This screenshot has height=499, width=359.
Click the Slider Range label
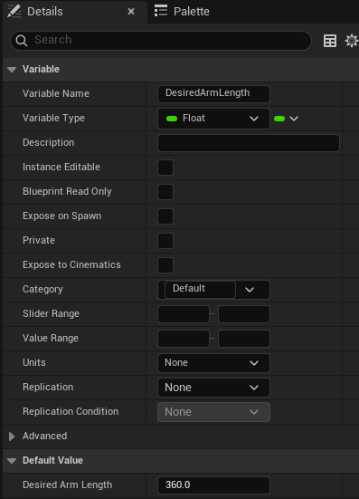click(x=51, y=313)
